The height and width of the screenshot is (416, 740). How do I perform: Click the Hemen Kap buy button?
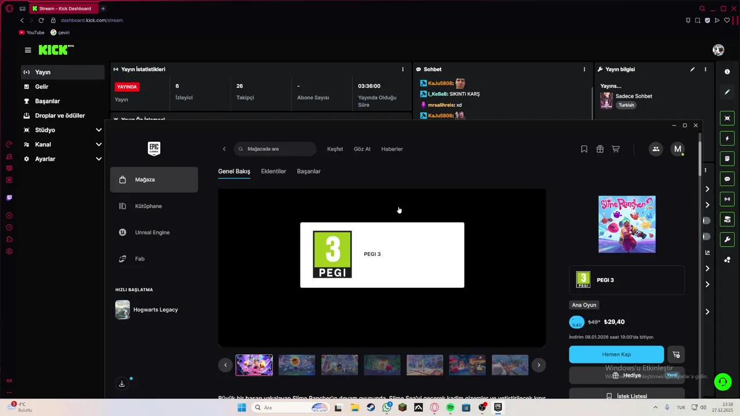[616, 354]
